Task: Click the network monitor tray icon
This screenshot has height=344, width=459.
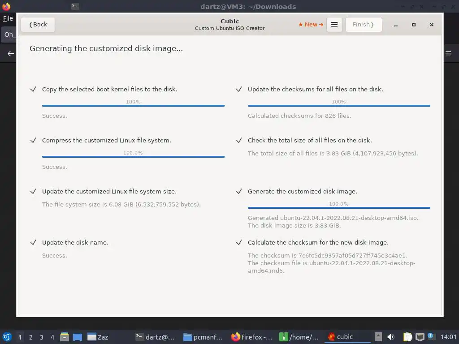Action: tap(420, 337)
